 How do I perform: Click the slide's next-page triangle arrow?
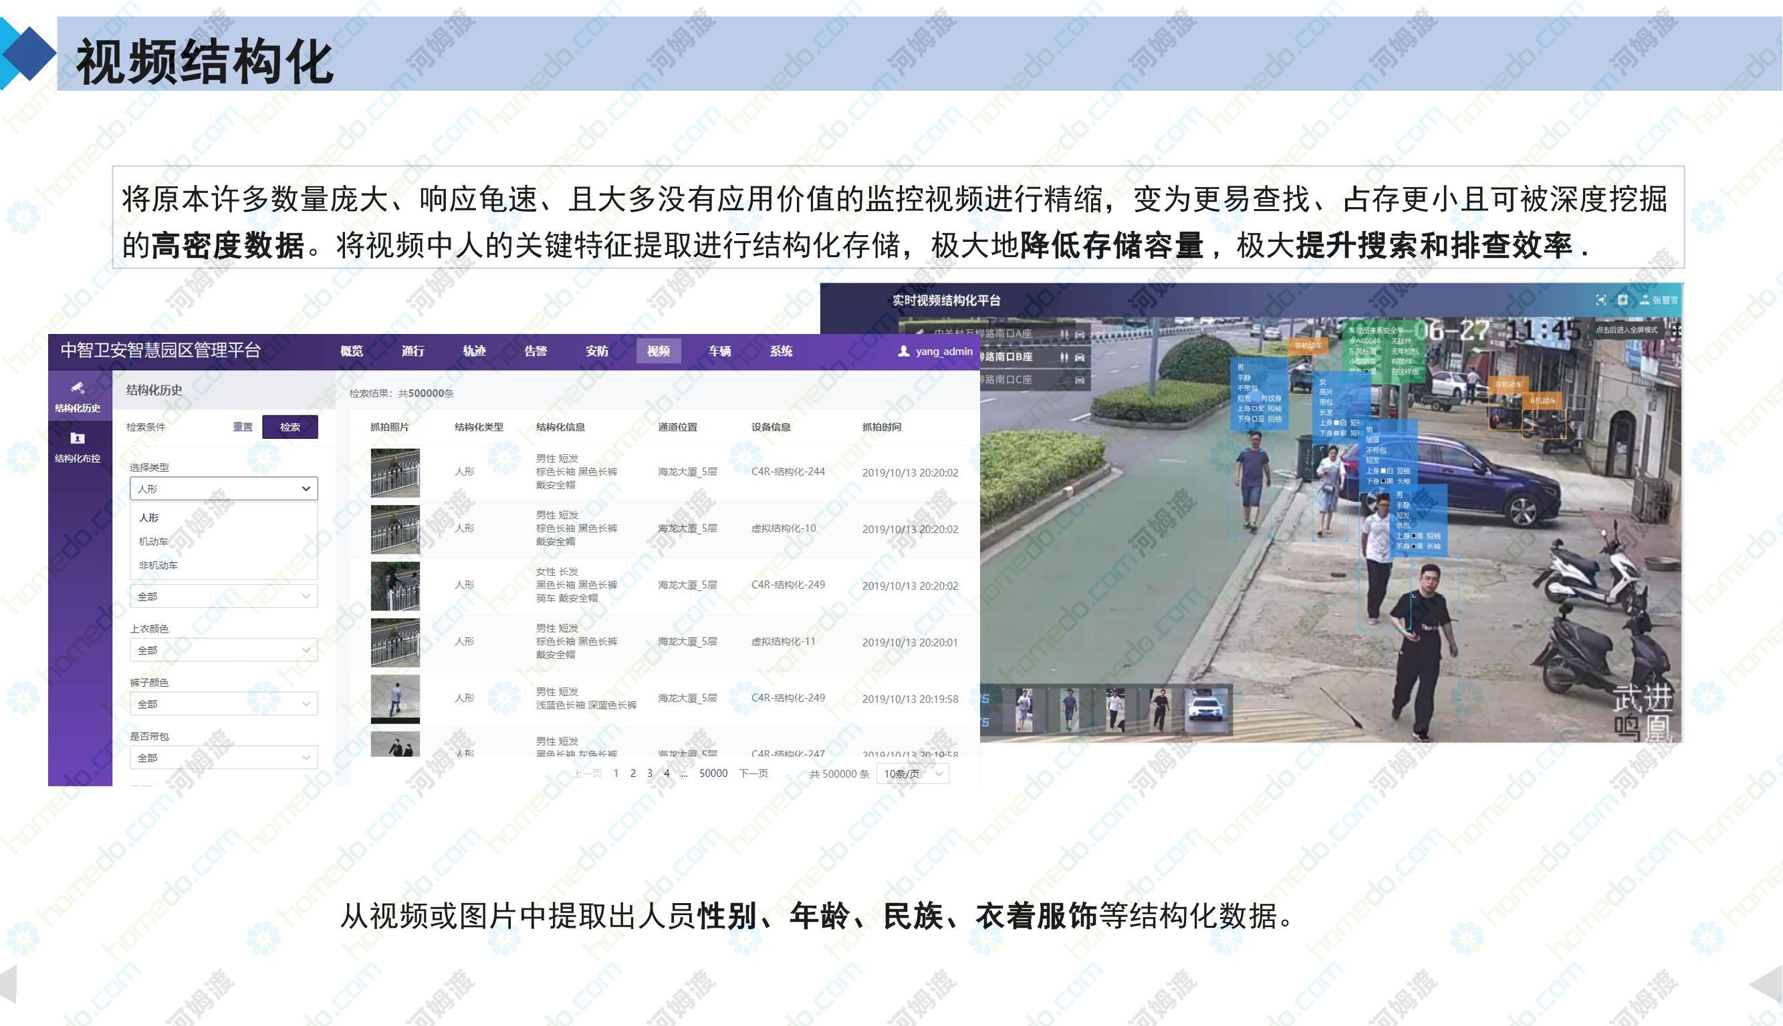1767,985
